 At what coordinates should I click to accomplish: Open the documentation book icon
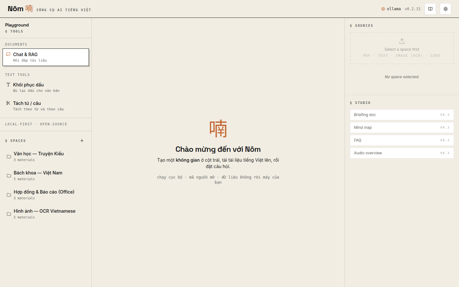click(x=430, y=9)
